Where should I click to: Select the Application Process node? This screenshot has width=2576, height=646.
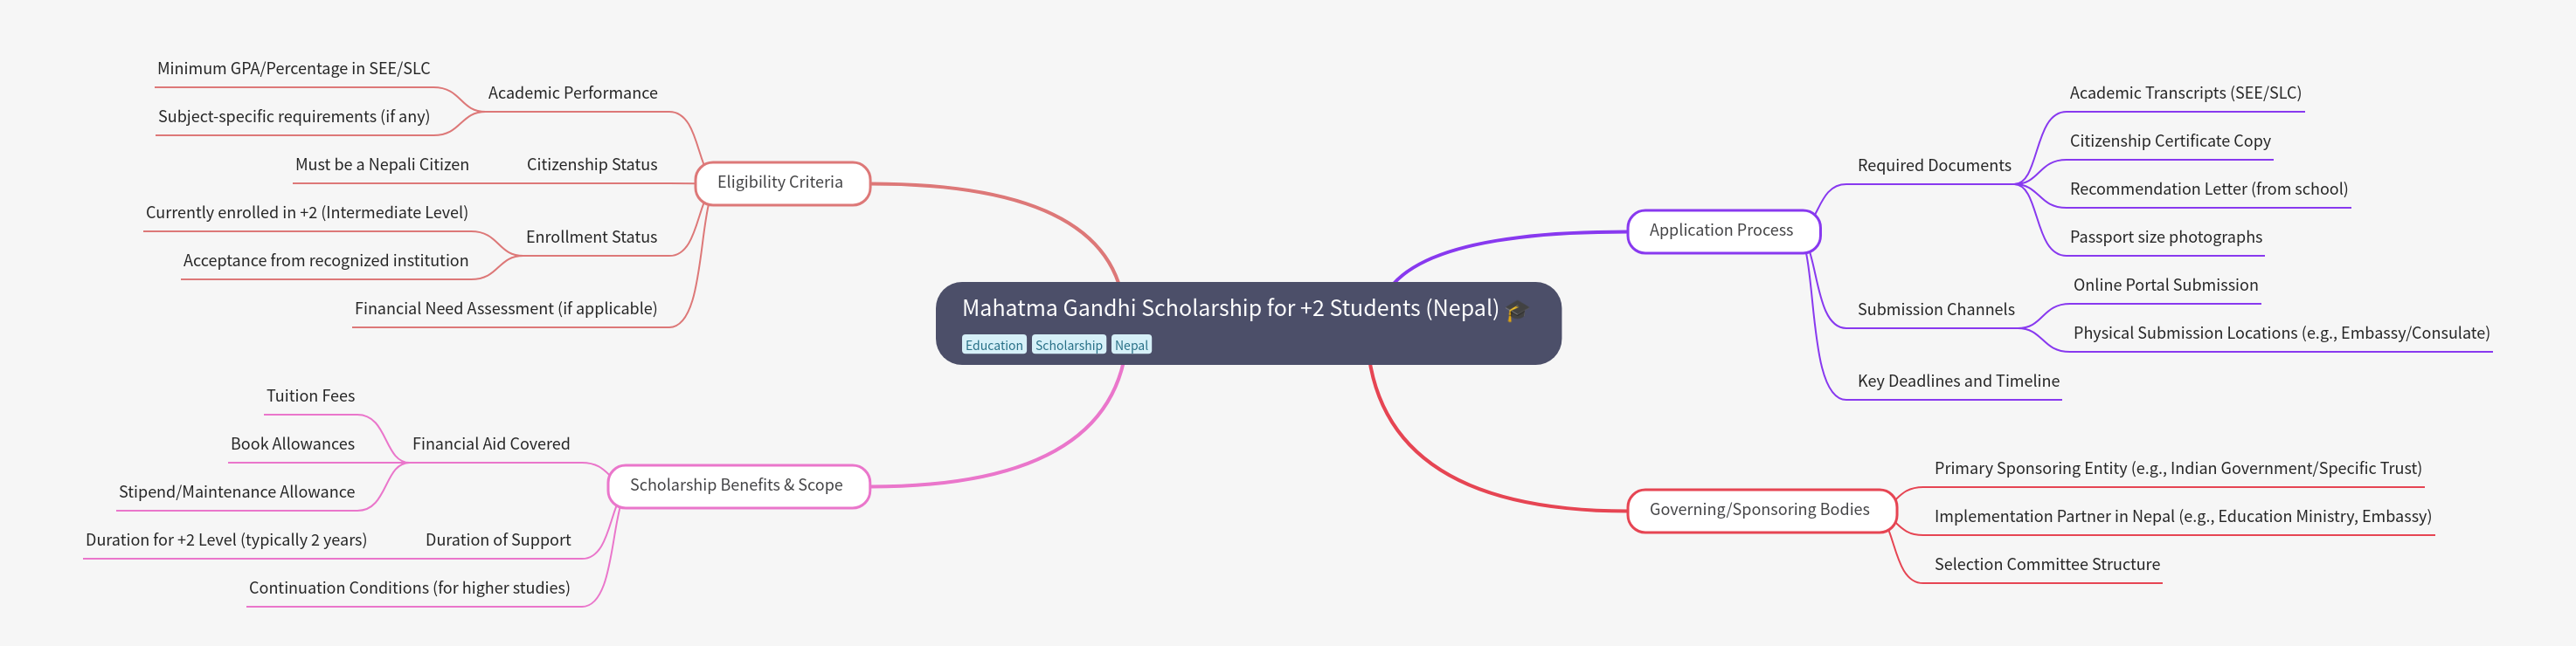[x=1721, y=230]
